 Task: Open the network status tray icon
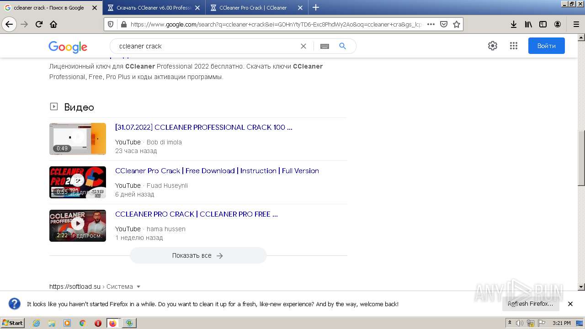coord(530,323)
